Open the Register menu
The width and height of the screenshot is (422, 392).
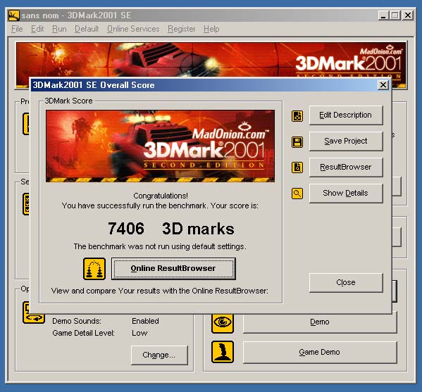click(x=181, y=29)
